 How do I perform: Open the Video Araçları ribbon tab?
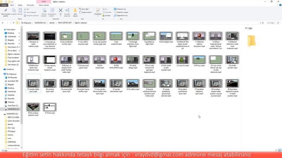44,5
